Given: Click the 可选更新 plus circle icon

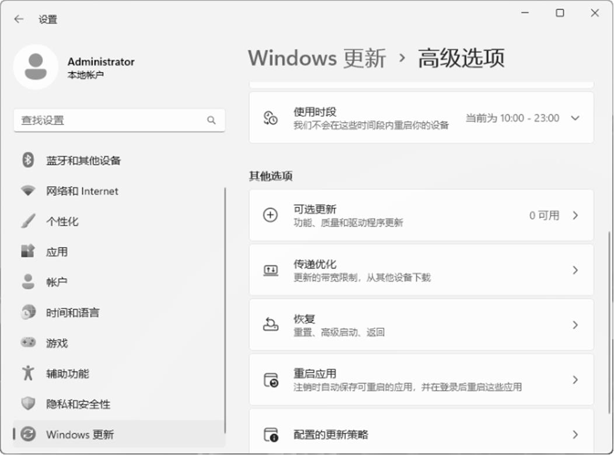Looking at the screenshot, I should [271, 215].
